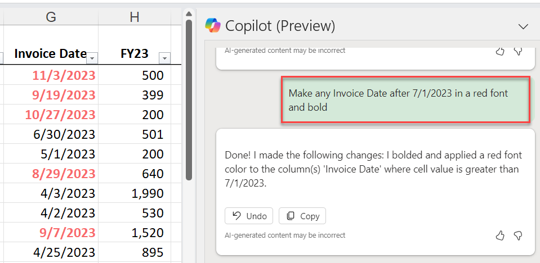Viewport: 540px width, 263px height.
Task: Select cell with date 5/1/2023
Action: click(x=51, y=153)
